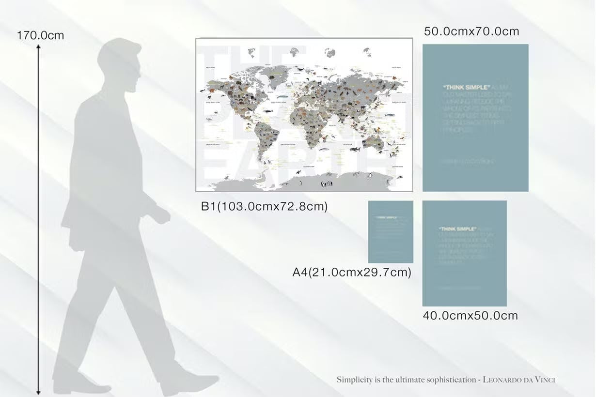This screenshot has width=596, height=397.
Task: Click the 40.0cmx50.0cm size label
Action: pyautogui.click(x=470, y=316)
